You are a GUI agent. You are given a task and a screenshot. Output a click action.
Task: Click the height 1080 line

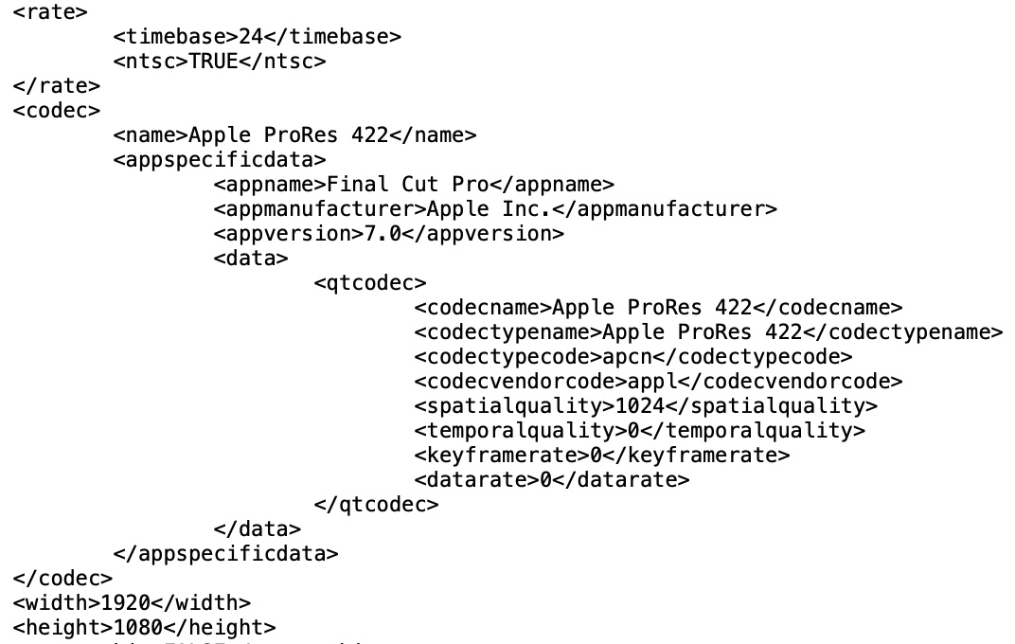pos(144,628)
